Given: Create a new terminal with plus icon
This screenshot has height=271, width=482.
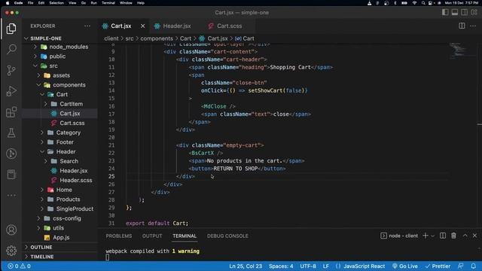Looking at the screenshot, I should pos(426,236).
